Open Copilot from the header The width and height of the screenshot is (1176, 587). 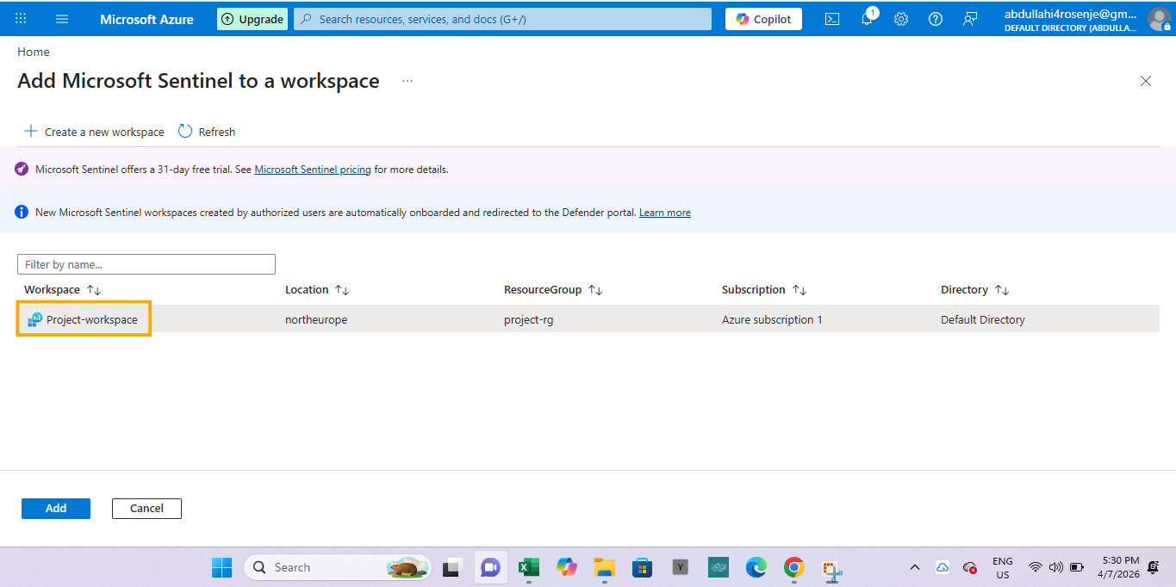763,19
